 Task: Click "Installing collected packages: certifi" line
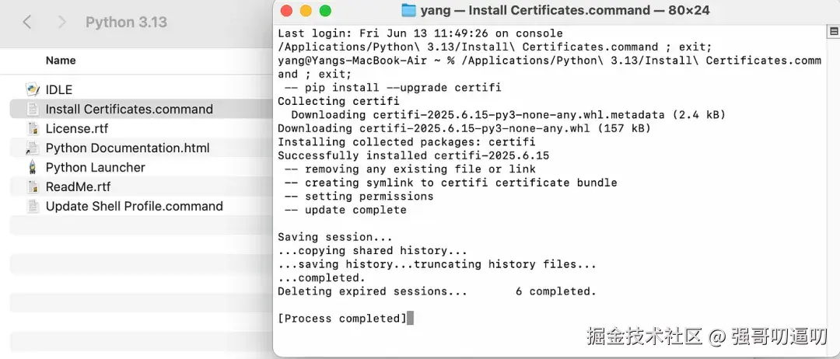406,141
